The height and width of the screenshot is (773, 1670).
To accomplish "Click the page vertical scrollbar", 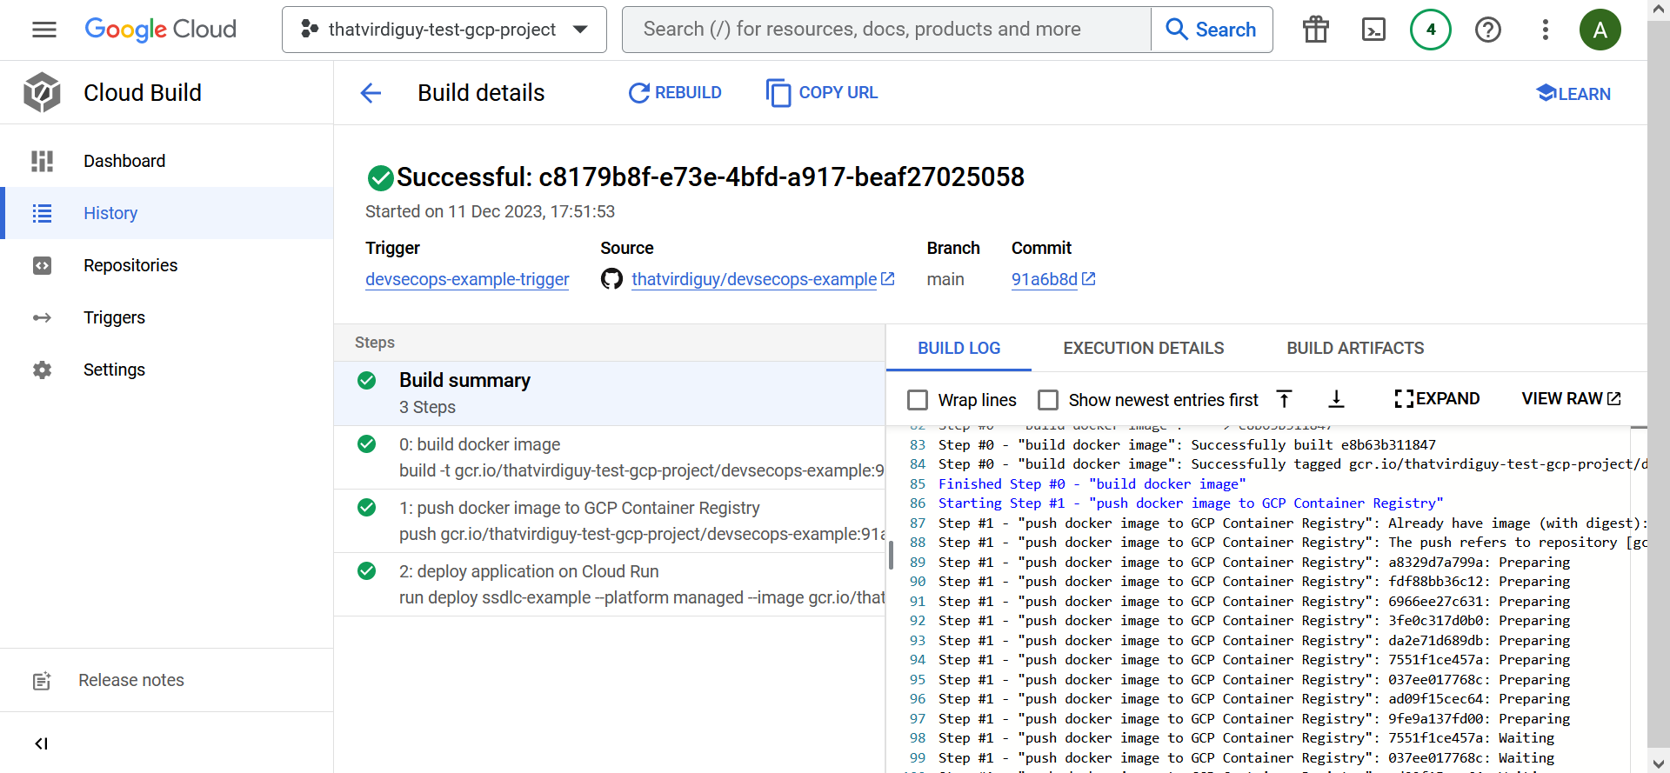I will pyautogui.click(x=1659, y=383).
